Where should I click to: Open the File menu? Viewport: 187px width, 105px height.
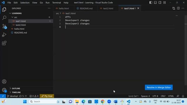coord(9,3)
